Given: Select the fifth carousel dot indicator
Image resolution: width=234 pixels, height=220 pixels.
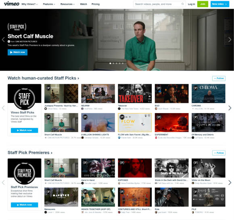Looking at the screenshot, I should pos(123,63).
